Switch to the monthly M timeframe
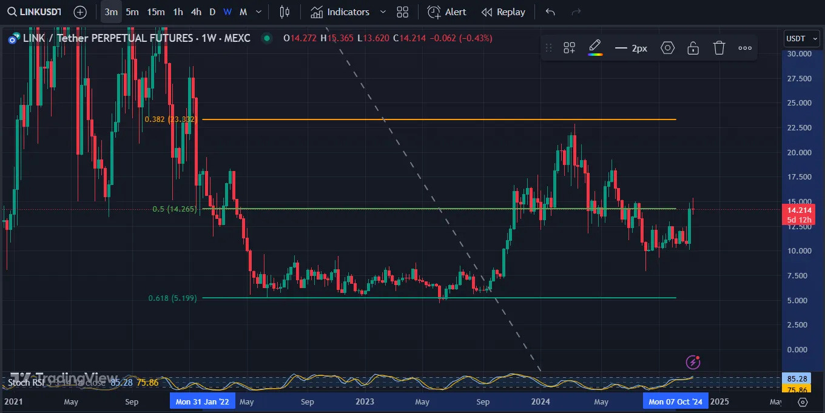The height and width of the screenshot is (413, 825). point(243,12)
